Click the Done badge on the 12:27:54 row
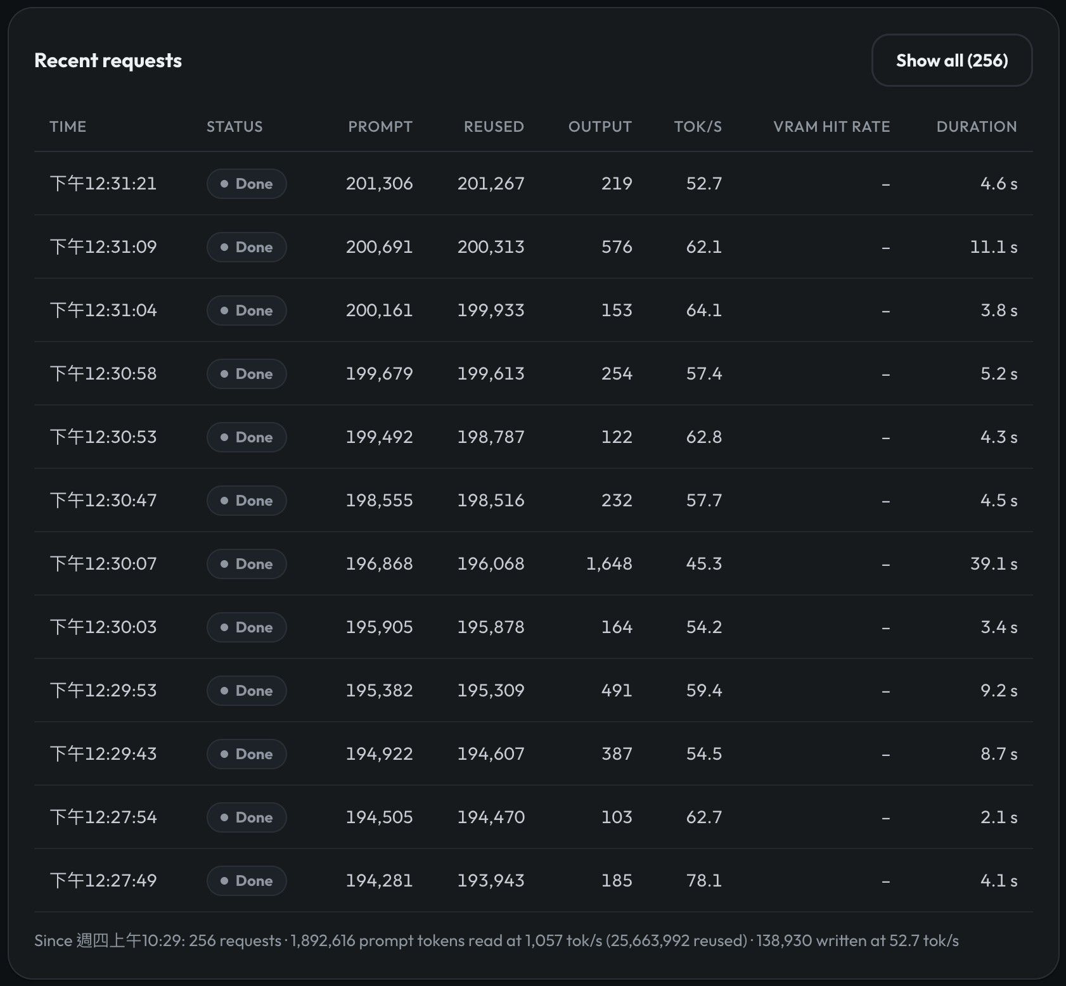The image size is (1066, 986). [247, 817]
